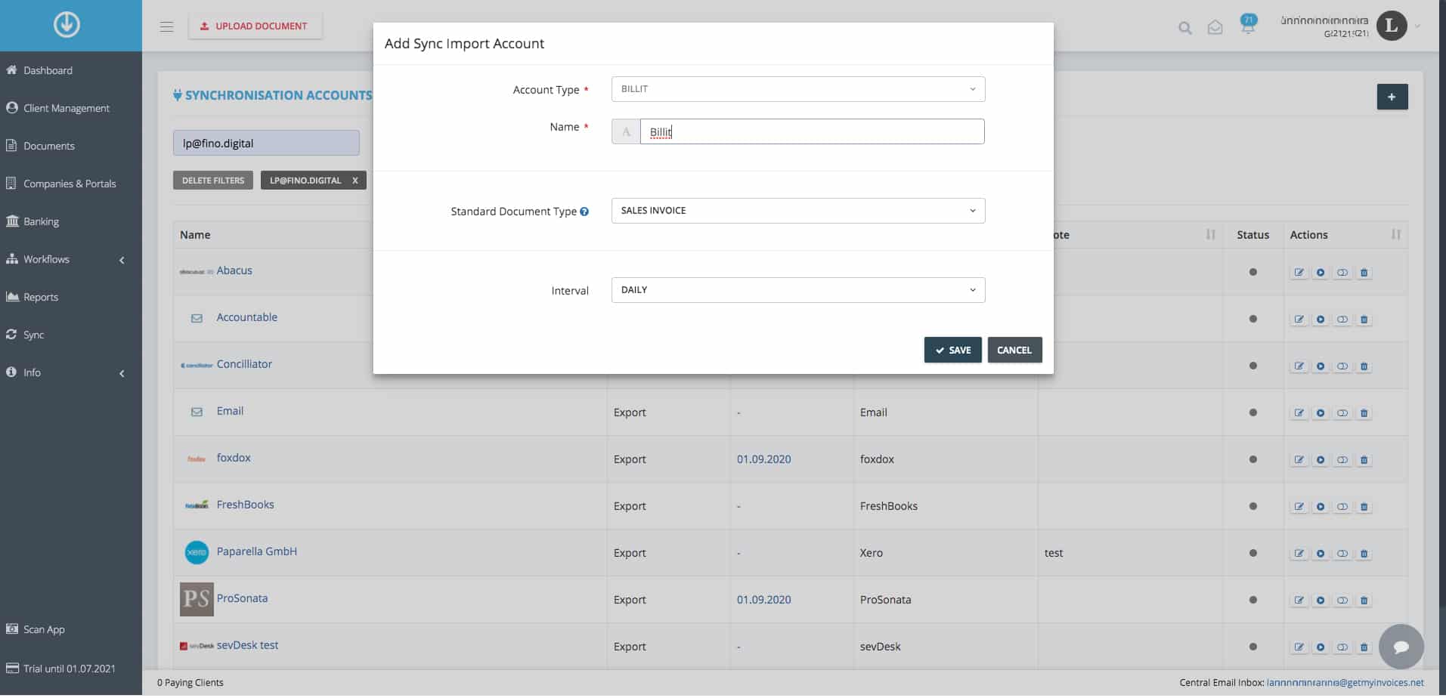
Task: Toggle the Accountable account active switch
Action: [1342, 320]
